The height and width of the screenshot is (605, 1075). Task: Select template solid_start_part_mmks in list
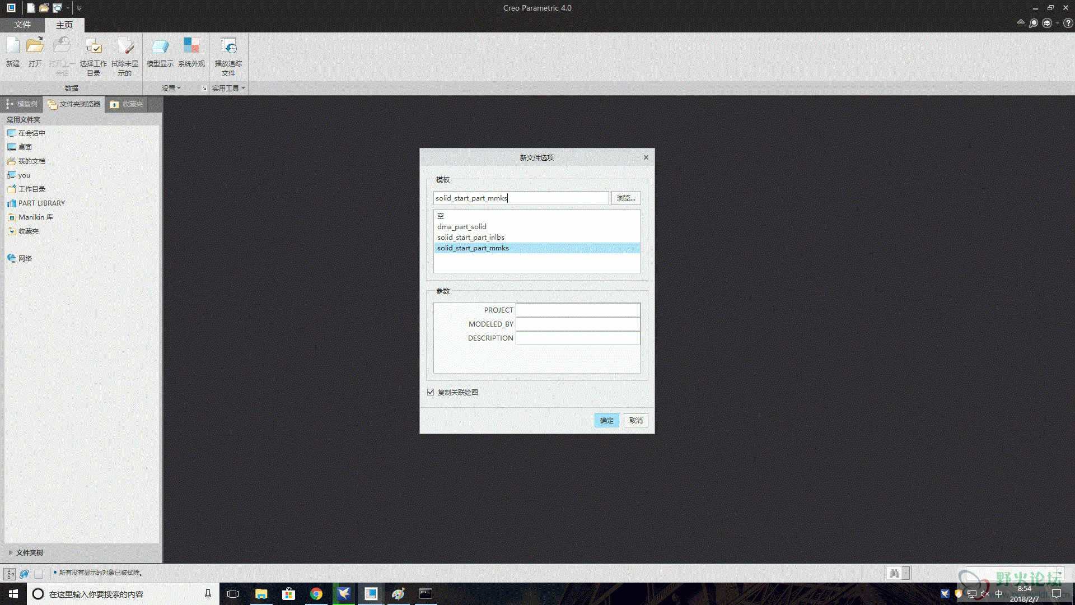point(537,248)
